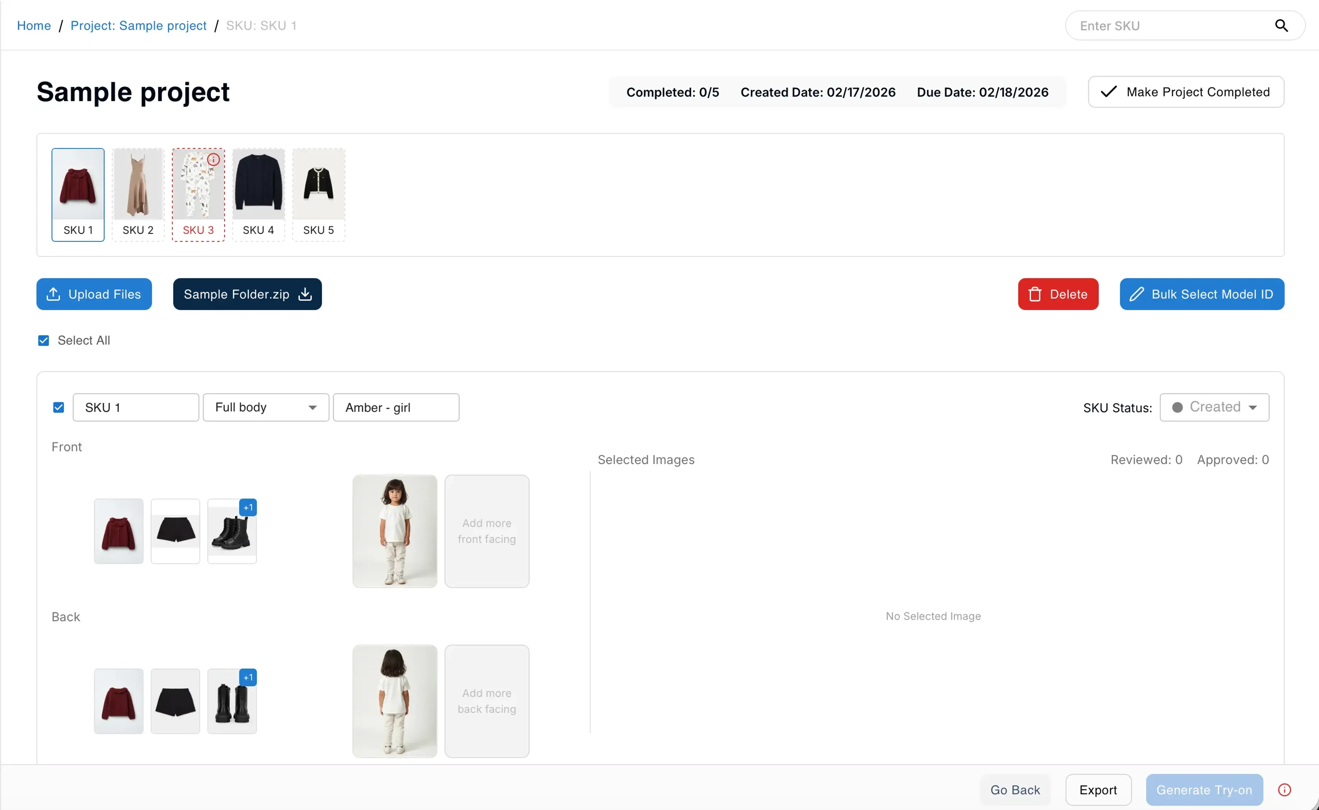Select SKU 1 thumbnail tab
This screenshot has height=810, width=1319.
coord(78,194)
